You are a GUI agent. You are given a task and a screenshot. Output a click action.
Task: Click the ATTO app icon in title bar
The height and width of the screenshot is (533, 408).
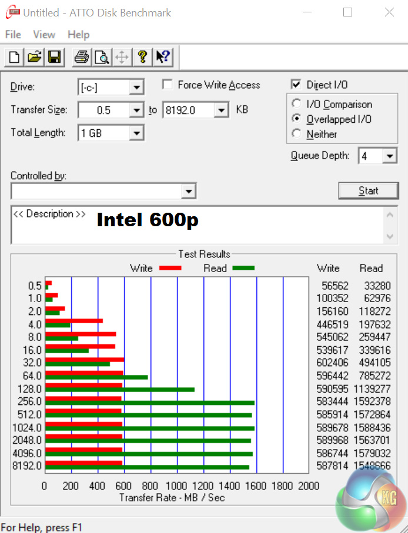pyautogui.click(x=13, y=12)
